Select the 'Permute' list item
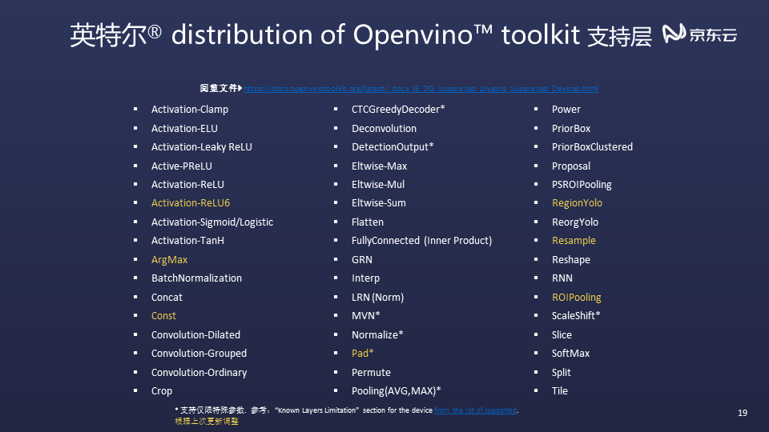769x432 pixels. pyautogui.click(x=371, y=373)
